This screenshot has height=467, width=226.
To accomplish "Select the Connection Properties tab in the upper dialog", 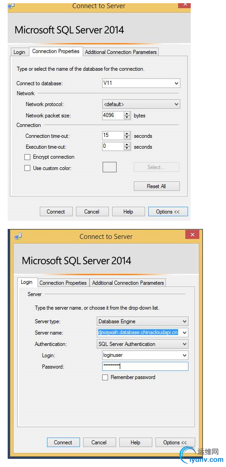I will pyautogui.click(x=56, y=51).
